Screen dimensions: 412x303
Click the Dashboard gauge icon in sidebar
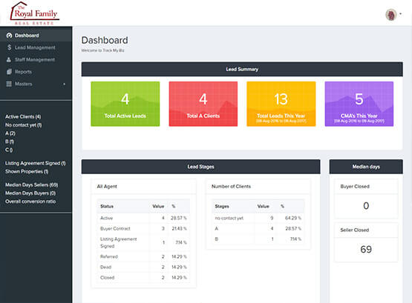pyautogui.click(x=9, y=36)
